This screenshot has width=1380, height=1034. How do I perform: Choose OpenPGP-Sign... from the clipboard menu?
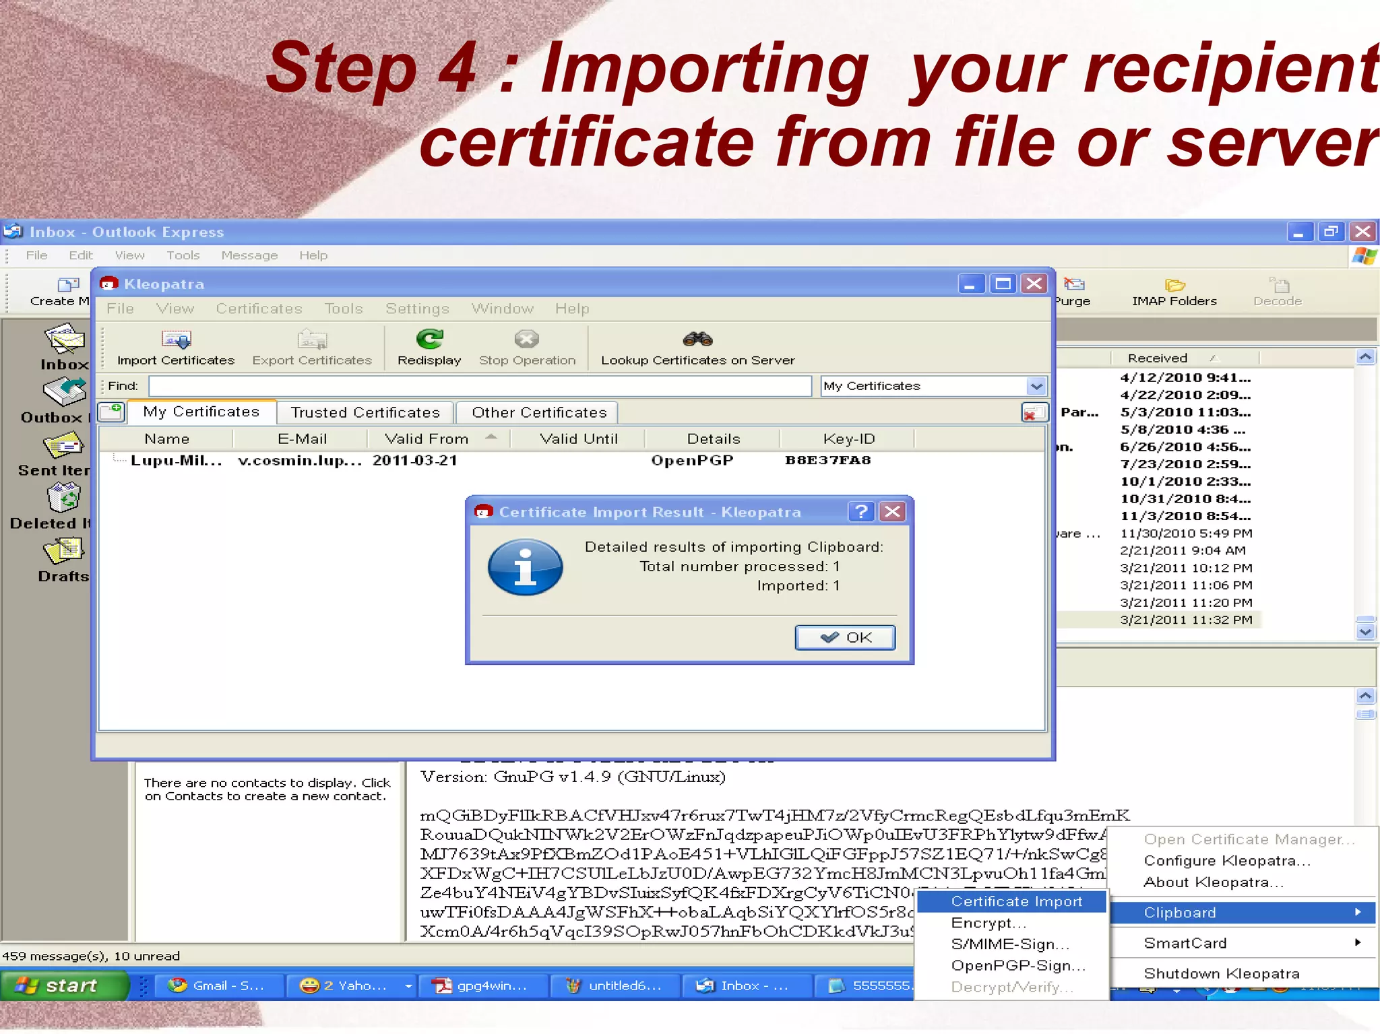point(1012,965)
